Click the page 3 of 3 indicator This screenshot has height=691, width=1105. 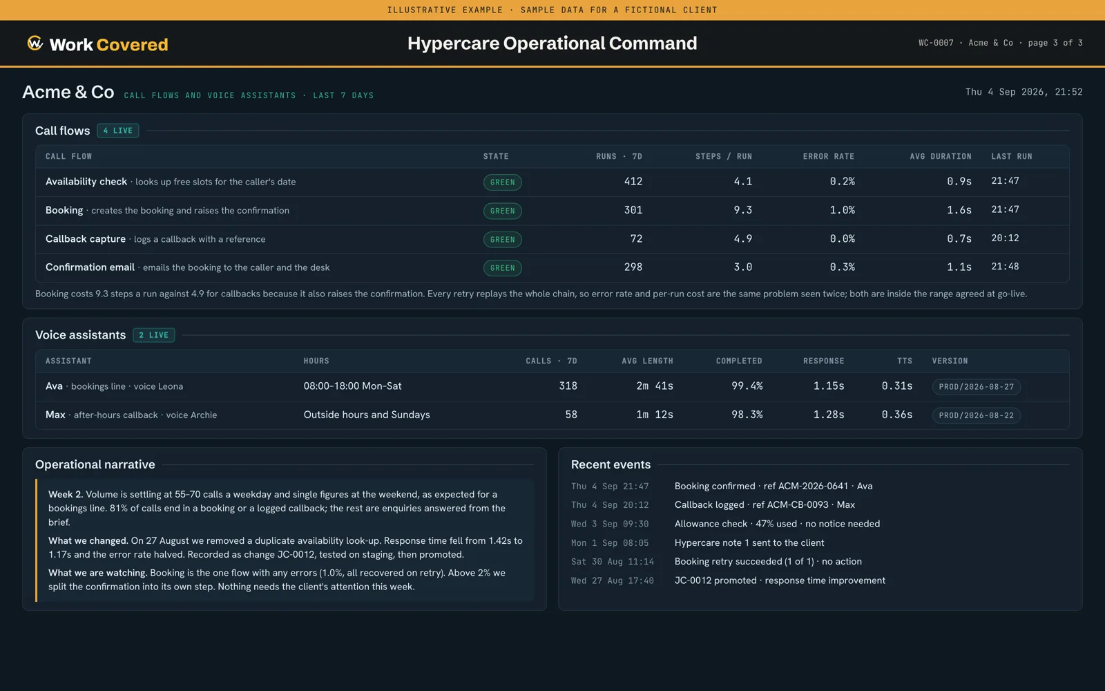[x=1055, y=43]
